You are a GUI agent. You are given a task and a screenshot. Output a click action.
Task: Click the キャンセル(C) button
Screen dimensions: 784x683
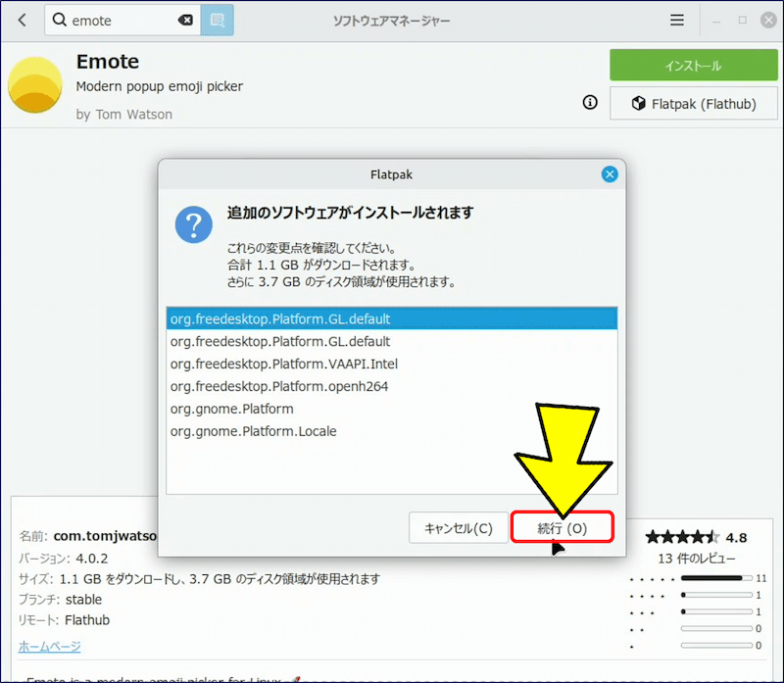tap(458, 528)
